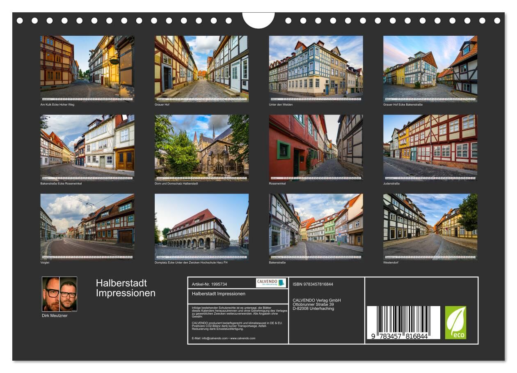Viewport: 517px width, 373px height.
Task: Click the Dom und Domschatz Halberstadt photo
Action: pos(201,146)
